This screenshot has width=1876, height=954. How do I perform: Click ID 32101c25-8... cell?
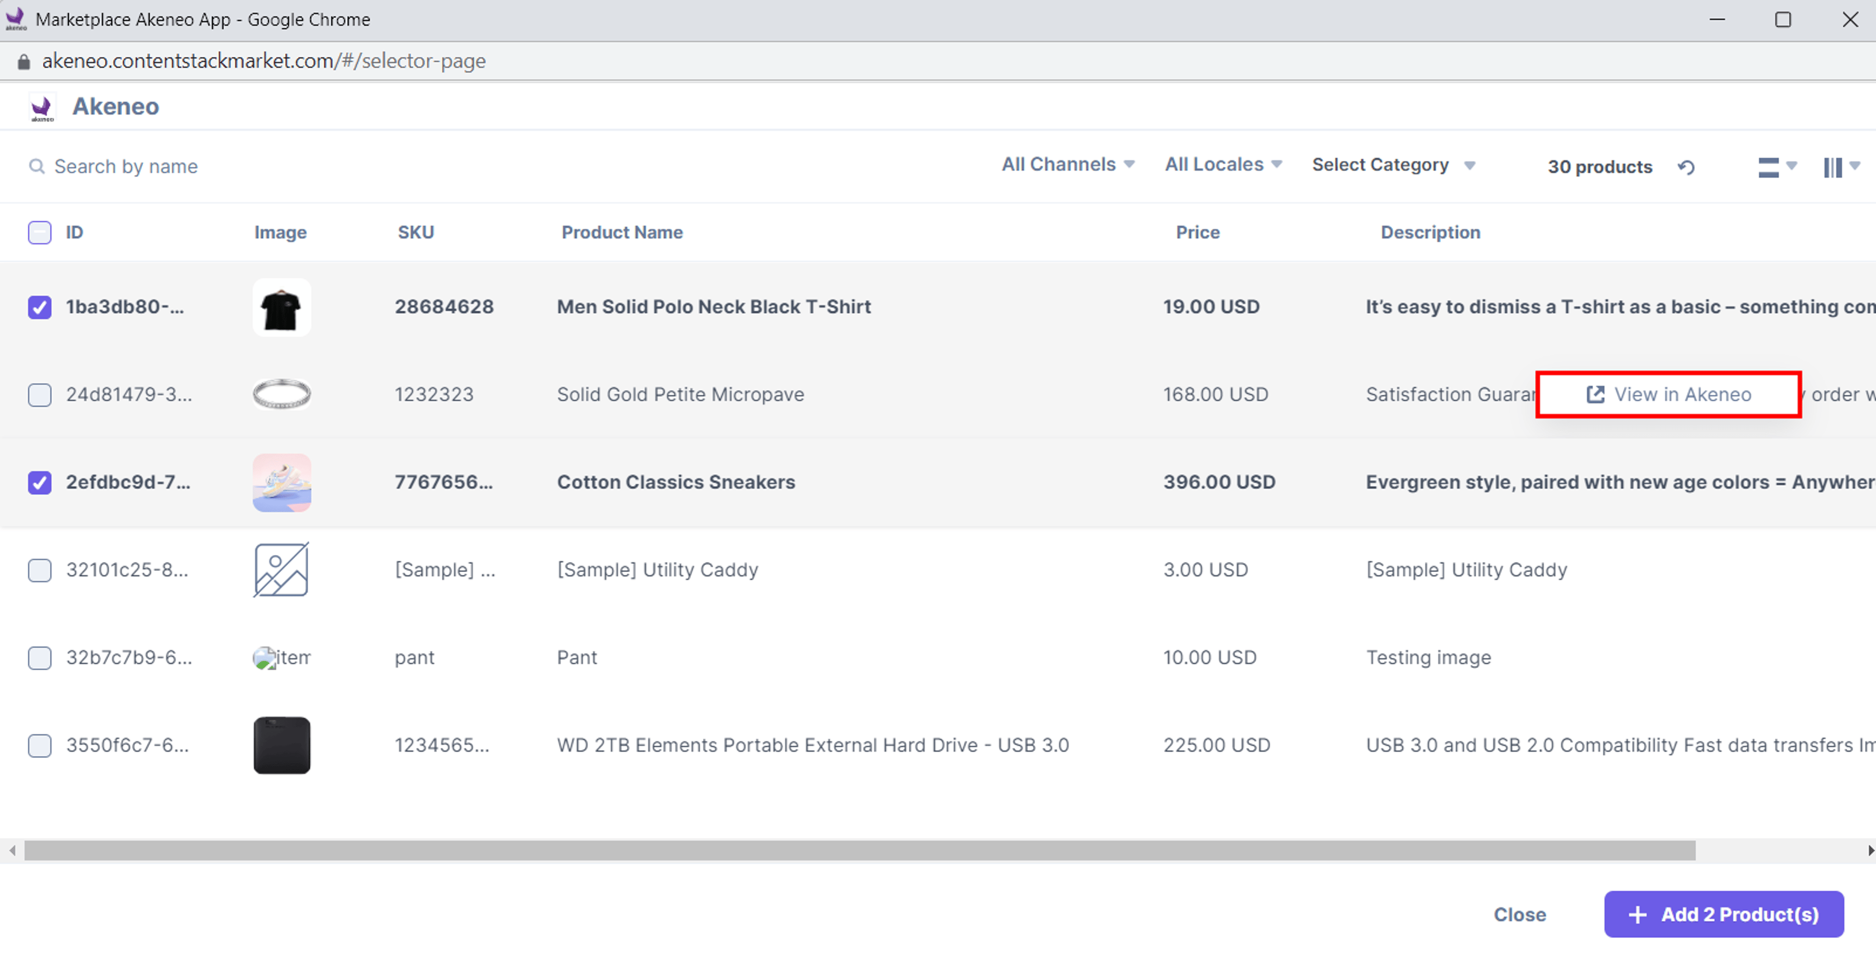128,571
